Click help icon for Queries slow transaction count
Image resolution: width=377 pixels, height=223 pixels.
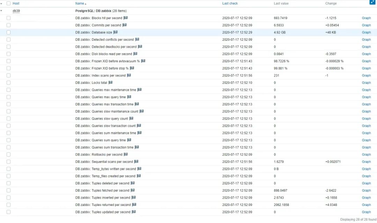(x=139, y=126)
